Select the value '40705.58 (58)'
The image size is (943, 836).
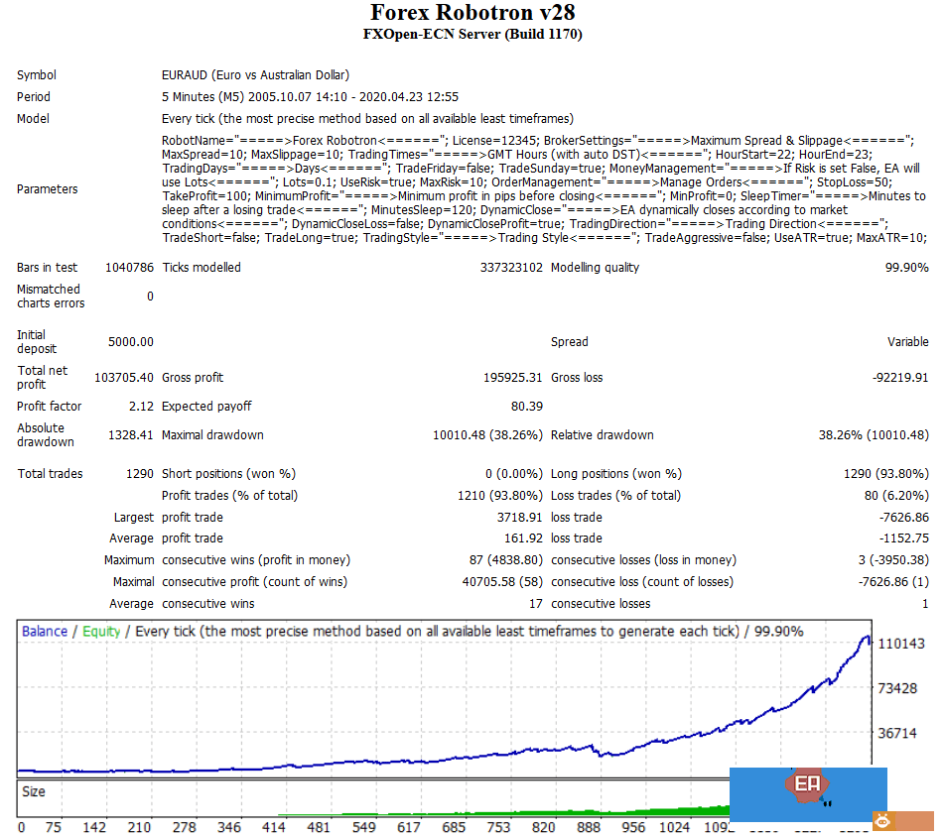coord(502,582)
